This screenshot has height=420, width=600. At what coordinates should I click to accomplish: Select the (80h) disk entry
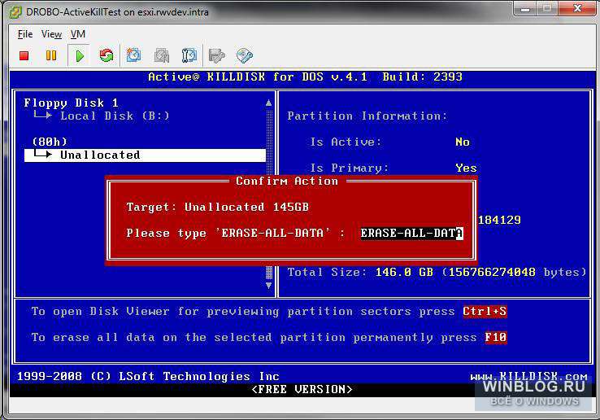tap(50, 142)
